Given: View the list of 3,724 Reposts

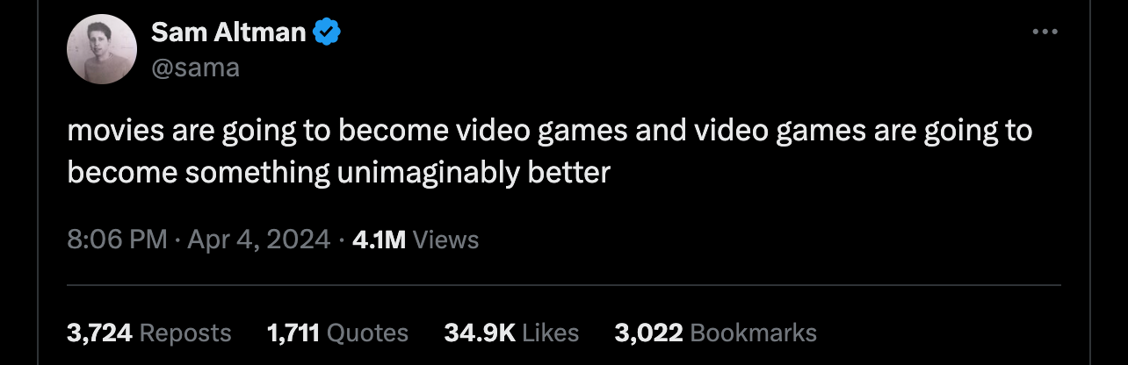Looking at the screenshot, I should pos(149,333).
